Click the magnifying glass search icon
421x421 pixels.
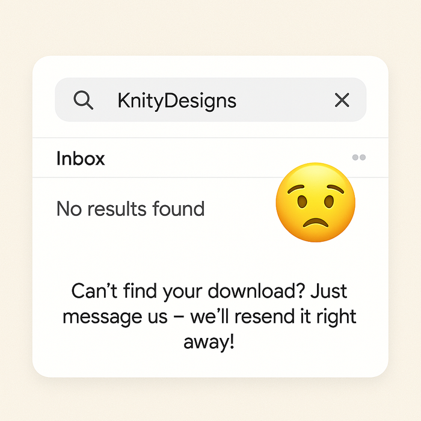[x=84, y=100]
